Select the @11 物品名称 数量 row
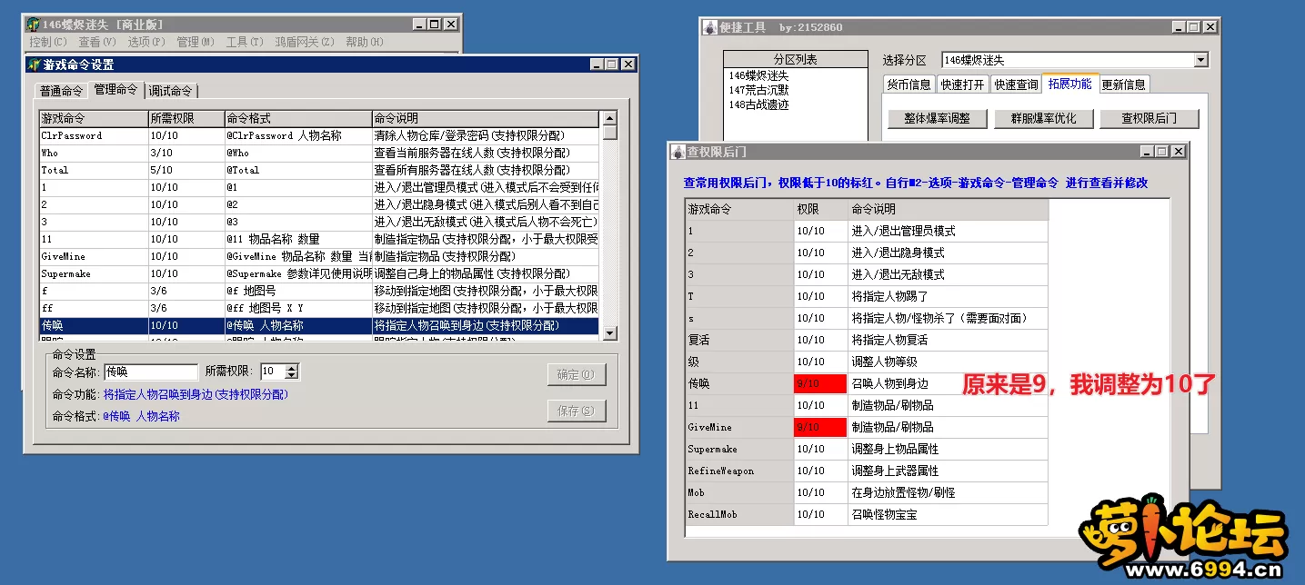 [x=319, y=239]
